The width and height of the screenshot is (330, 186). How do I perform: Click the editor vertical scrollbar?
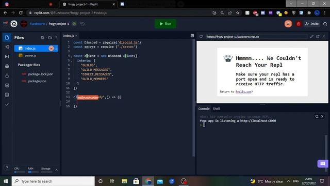(194, 98)
